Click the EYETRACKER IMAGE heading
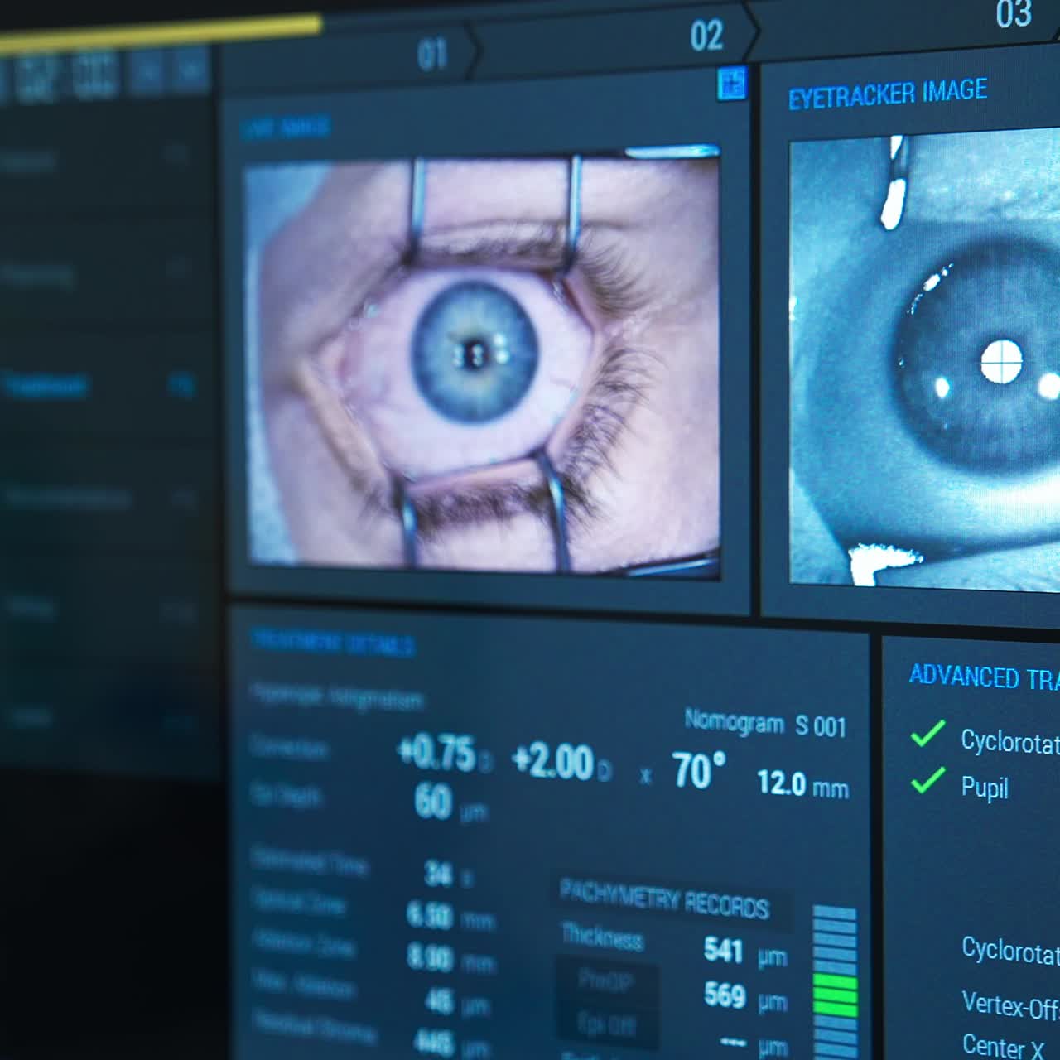Screen dimensions: 1060x1060 point(887,94)
